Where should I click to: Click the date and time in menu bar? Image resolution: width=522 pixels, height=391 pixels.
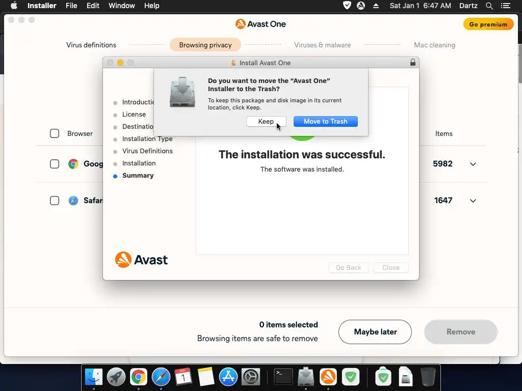[x=420, y=6]
